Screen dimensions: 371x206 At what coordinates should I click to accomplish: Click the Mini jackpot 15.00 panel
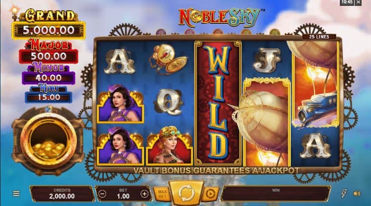[x=49, y=97]
